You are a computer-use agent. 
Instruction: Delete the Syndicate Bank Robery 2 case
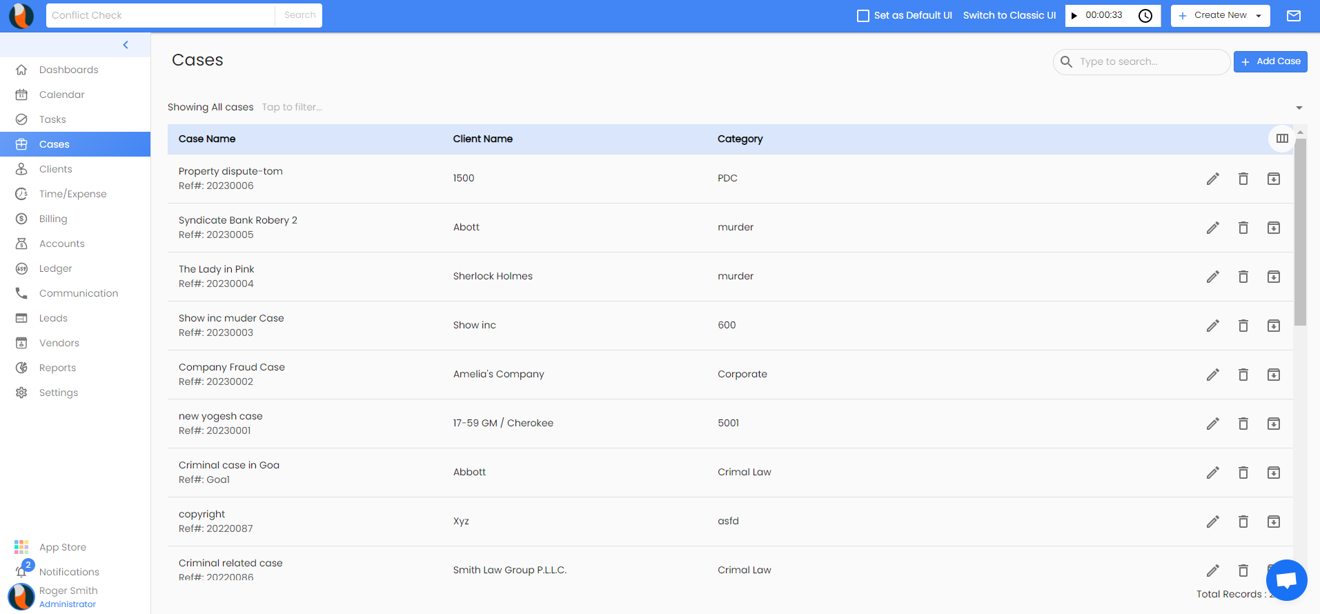1243,228
